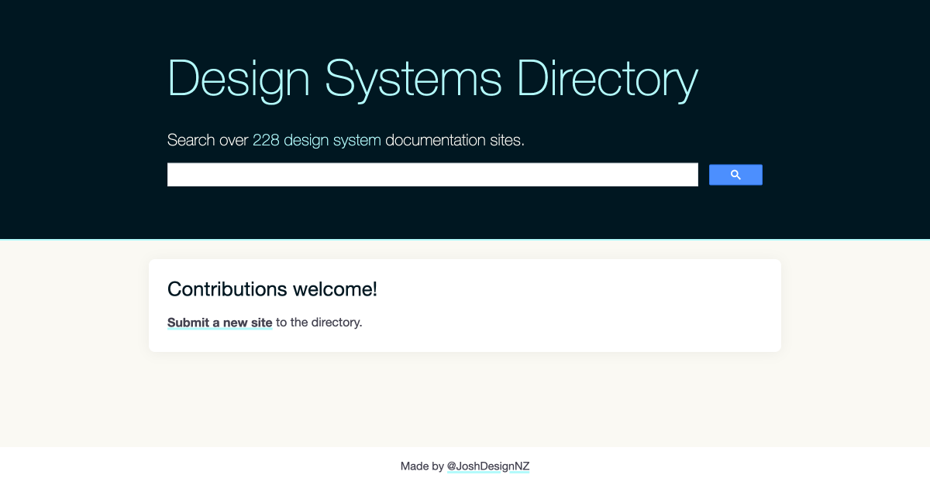930x485 pixels.
Task: Click the 'Search over' intro text
Action: click(x=208, y=141)
